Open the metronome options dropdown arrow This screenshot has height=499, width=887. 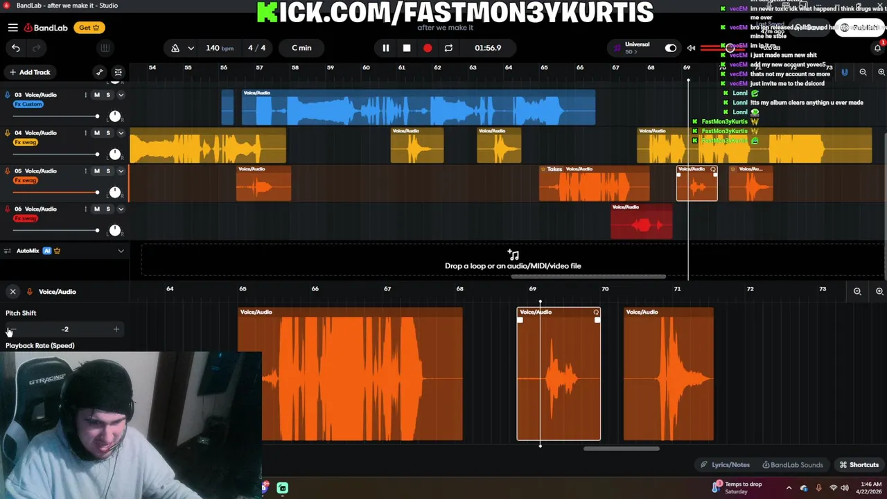pyautogui.click(x=191, y=48)
